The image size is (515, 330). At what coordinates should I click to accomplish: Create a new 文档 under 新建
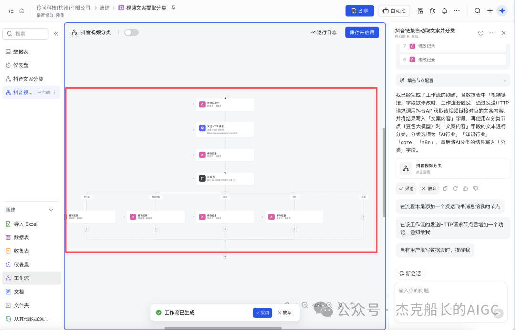point(31,291)
